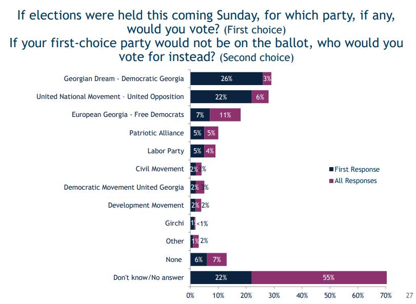
Task: Click the United National Movement 6% segment
Action: [260, 97]
